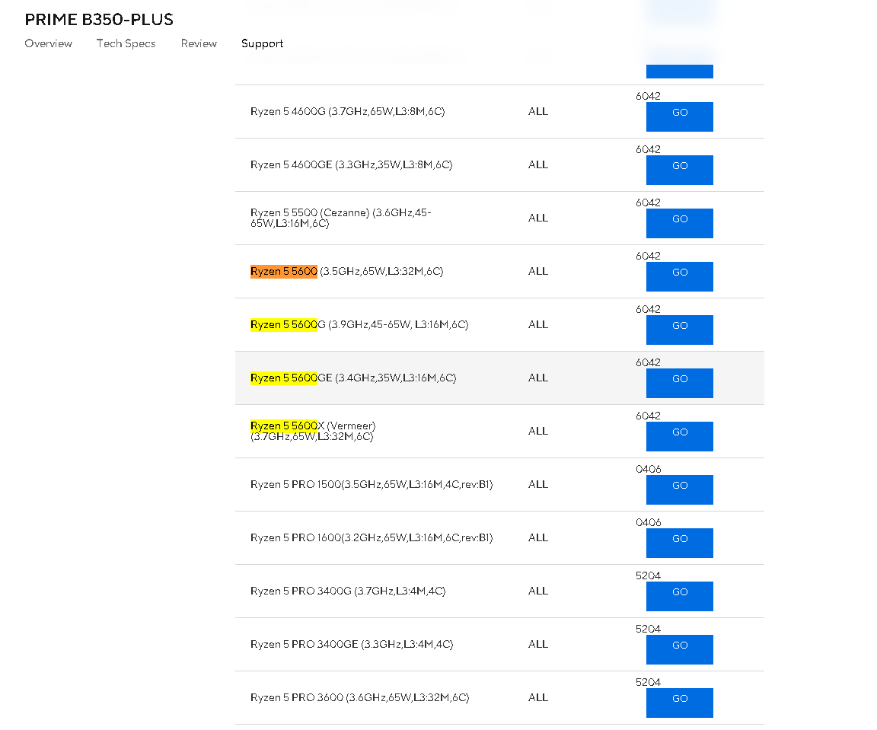Click GO for Ryzen 5 5600GE
Viewport: 877px width, 730px height.
[680, 383]
